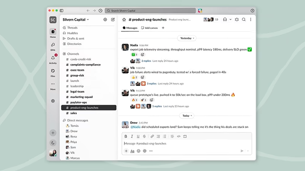
Task: Click the @Nadia mention link
Action: point(135,127)
